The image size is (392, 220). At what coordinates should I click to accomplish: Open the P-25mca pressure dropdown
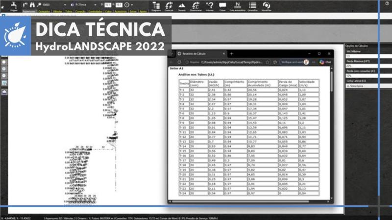(x=95, y=5)
